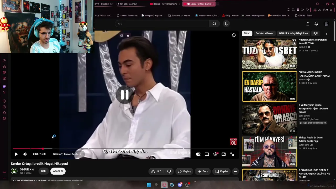336x189 pixels.
Task: Share the video with Paylaş
Action: point(184,171)
